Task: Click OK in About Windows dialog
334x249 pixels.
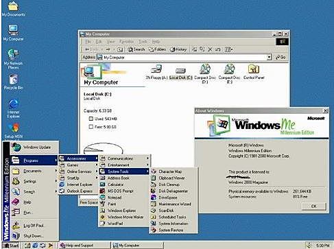Action: 314,206
